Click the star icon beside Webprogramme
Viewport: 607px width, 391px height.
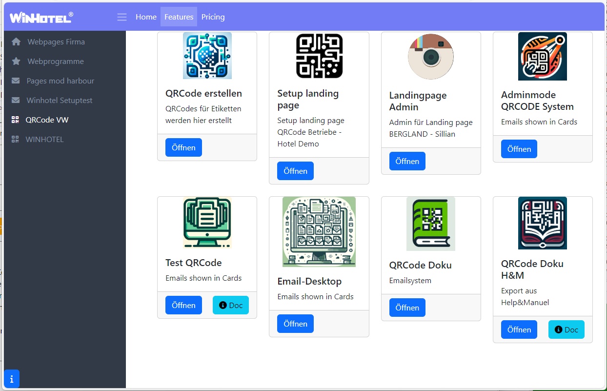[x=16, y=62]
